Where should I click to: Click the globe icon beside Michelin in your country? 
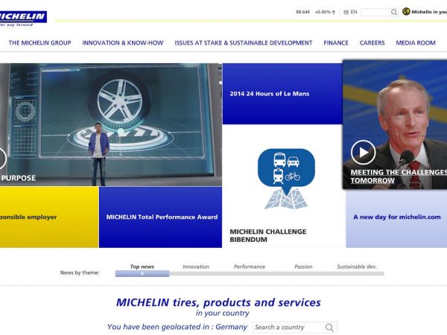coord(406,12)
